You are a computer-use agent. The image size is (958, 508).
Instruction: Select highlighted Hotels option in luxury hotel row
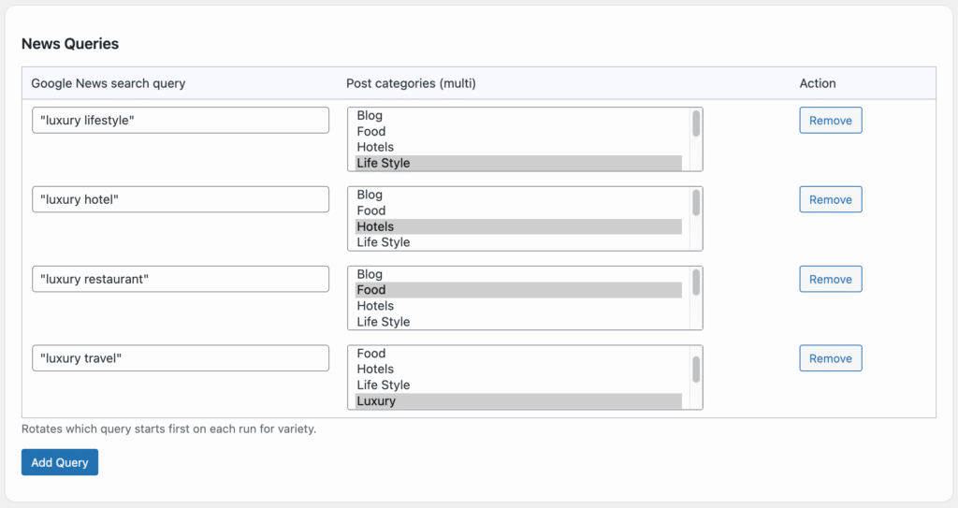click(375, 226)
